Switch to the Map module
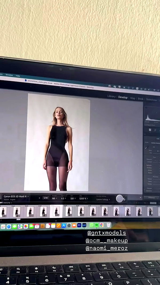This screenshot has width=160, height=285. [133, 98]
